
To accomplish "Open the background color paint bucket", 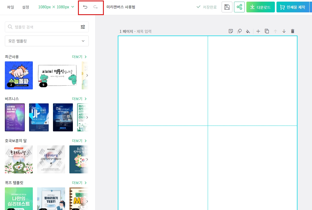I will coord(248,31).
